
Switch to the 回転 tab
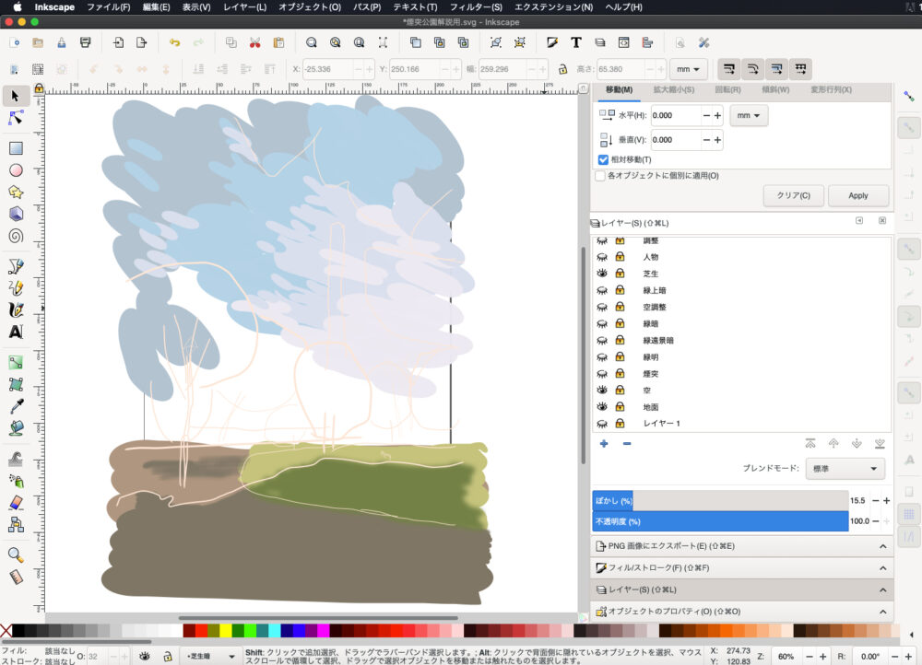[x=727, y=89]
